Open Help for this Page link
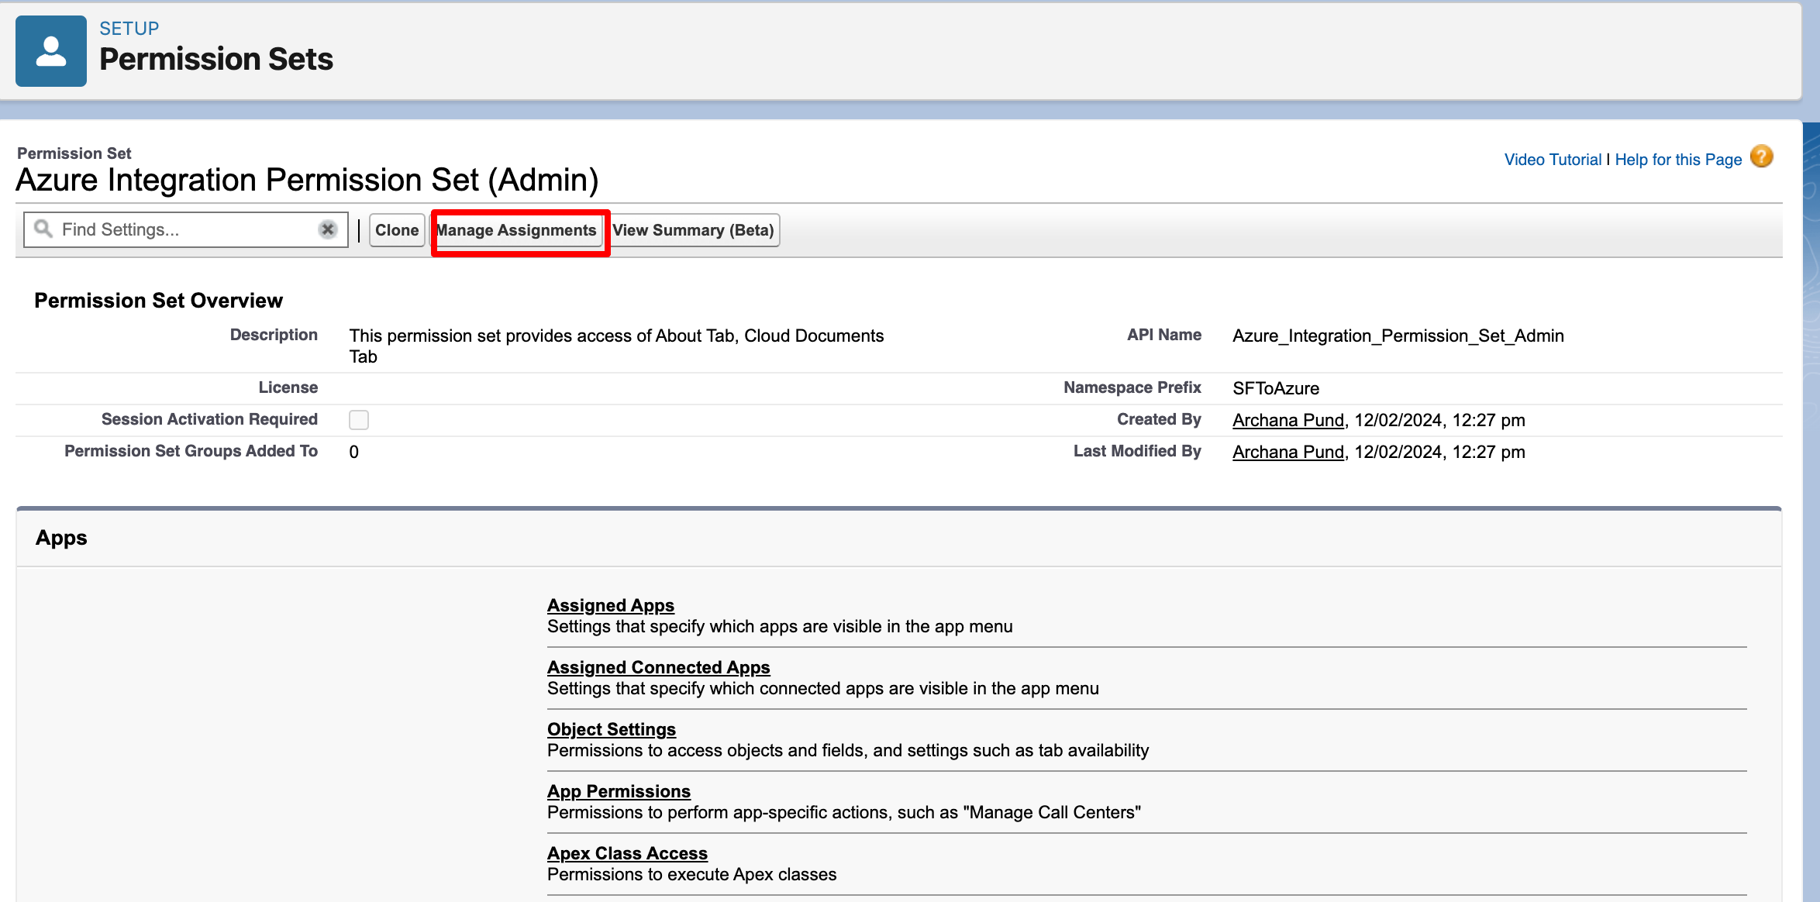 [1678, 160]
